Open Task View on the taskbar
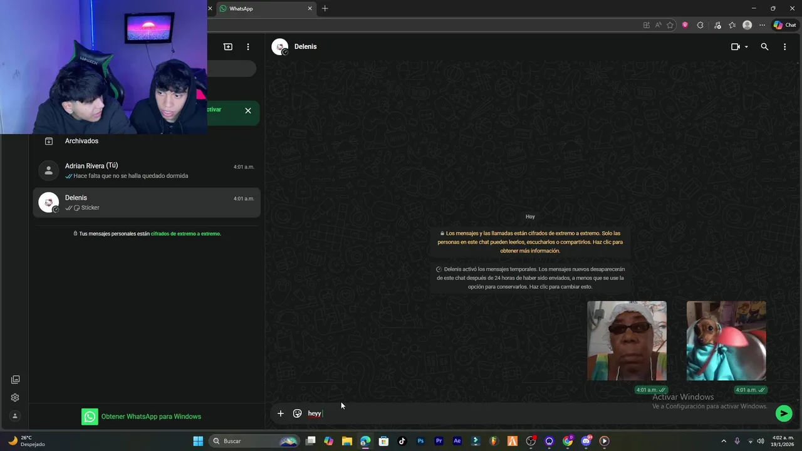802x451 pixels. (310, 441)
